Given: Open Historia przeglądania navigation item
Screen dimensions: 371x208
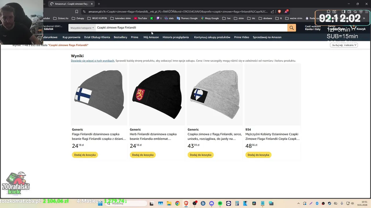Looking at the screenshot, I should coord(176,37).
